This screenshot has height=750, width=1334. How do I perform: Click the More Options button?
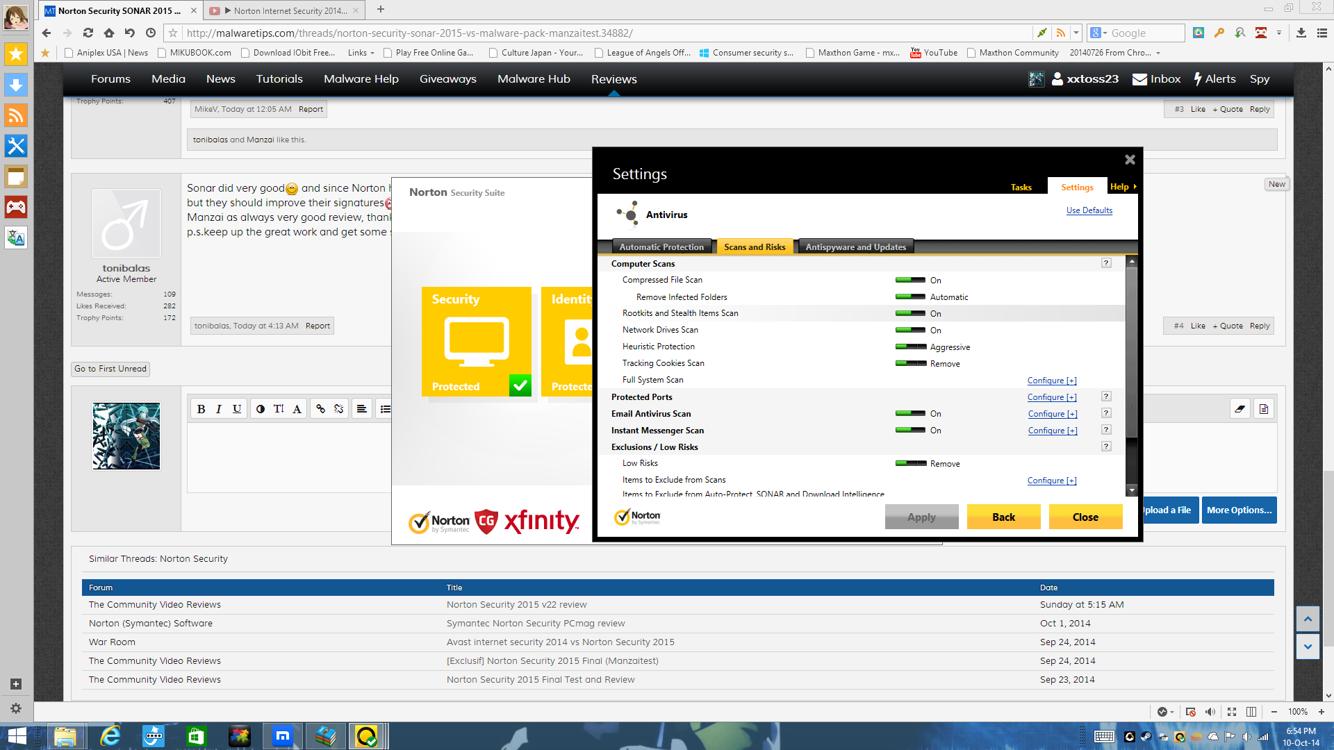tap(1239, 510)
